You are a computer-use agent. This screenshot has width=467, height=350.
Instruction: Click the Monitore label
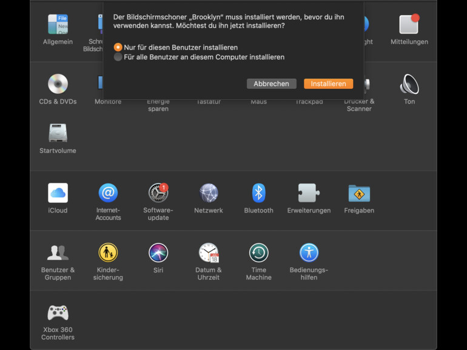pyautogui.click(x=108, y=102)
